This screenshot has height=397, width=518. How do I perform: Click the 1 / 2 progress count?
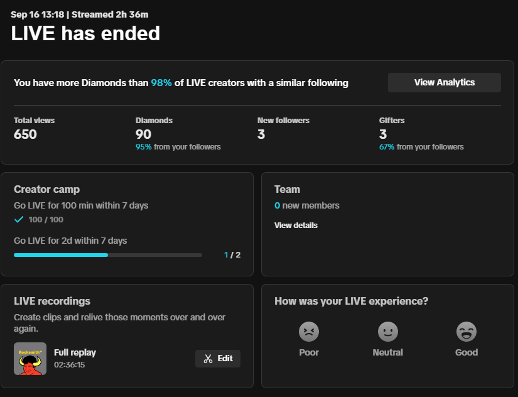pos(232,255)
